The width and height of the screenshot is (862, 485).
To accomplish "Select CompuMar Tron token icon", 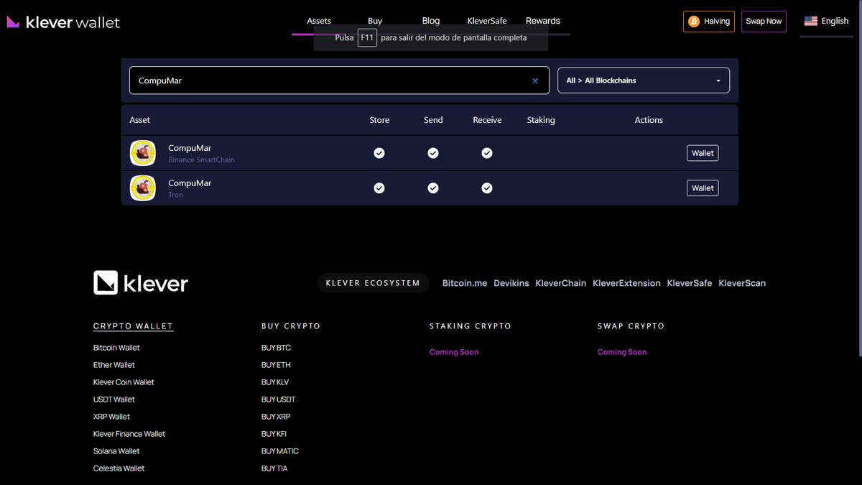I will (x=143, y=188).
